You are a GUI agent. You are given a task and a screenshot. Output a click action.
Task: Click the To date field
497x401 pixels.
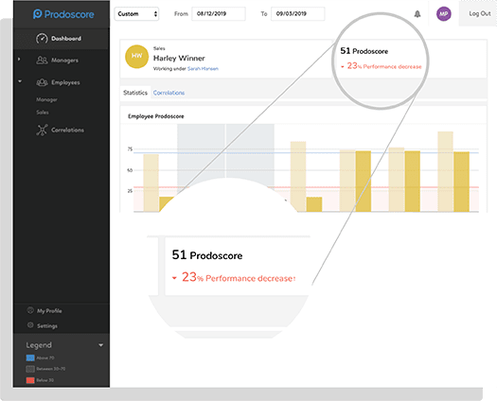pos(297,14)
